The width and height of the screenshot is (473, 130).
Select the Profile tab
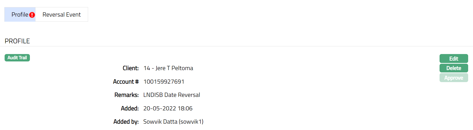[20, 15]
